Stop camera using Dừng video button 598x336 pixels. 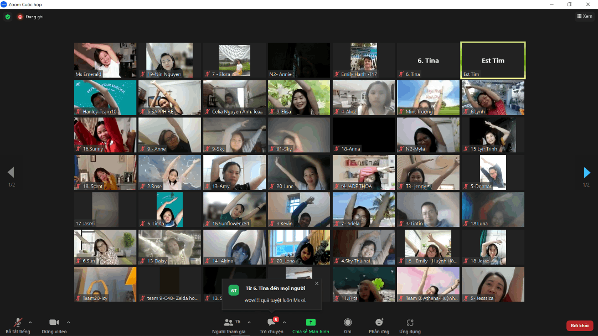coord(54,323)
